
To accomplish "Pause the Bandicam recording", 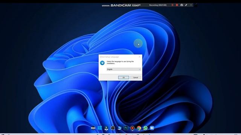I will pos(172,5).
